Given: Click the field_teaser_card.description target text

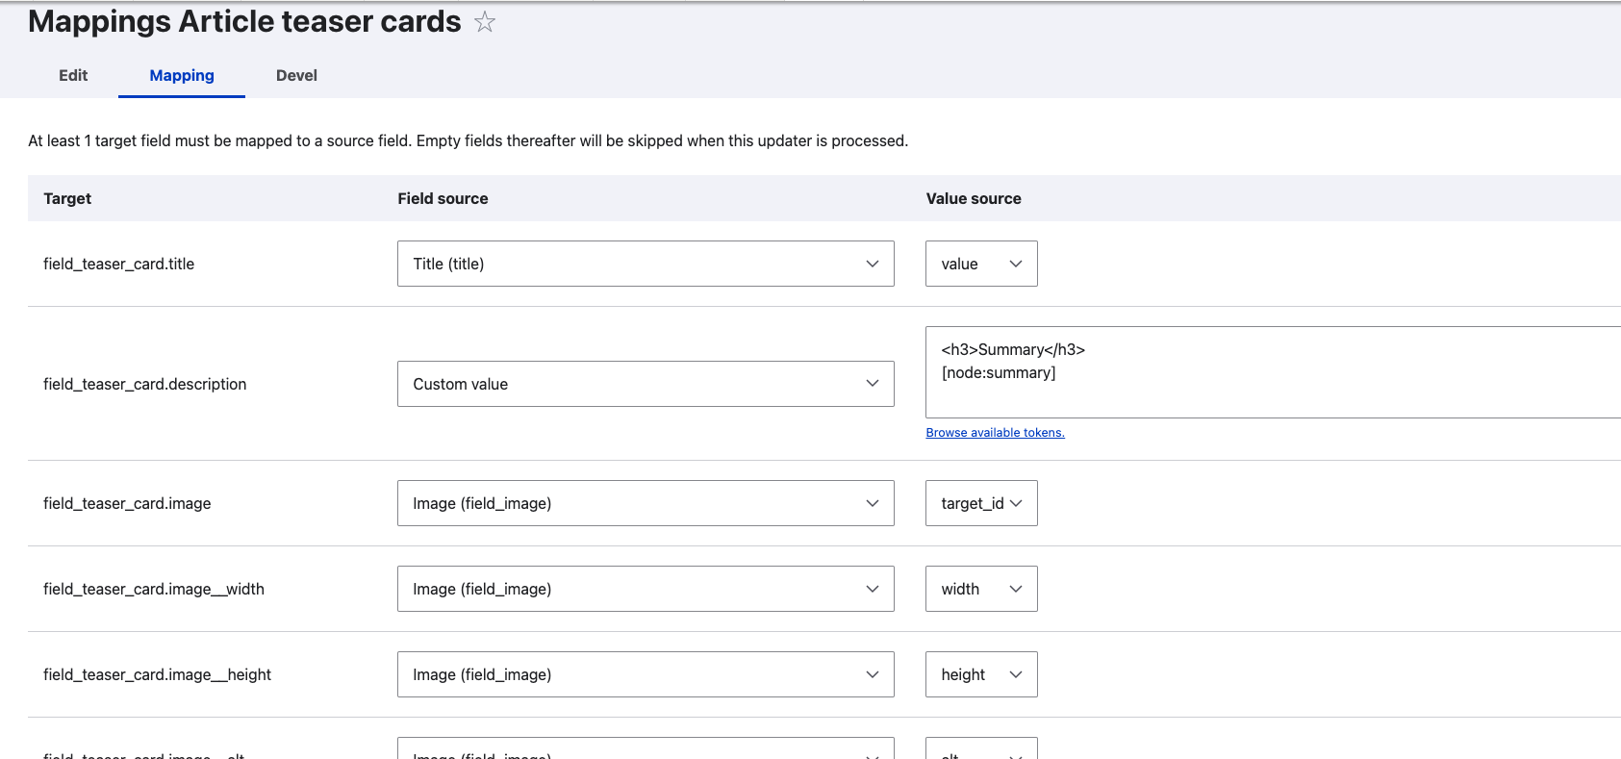Looking at the screenshot, I should click(144, 384).
